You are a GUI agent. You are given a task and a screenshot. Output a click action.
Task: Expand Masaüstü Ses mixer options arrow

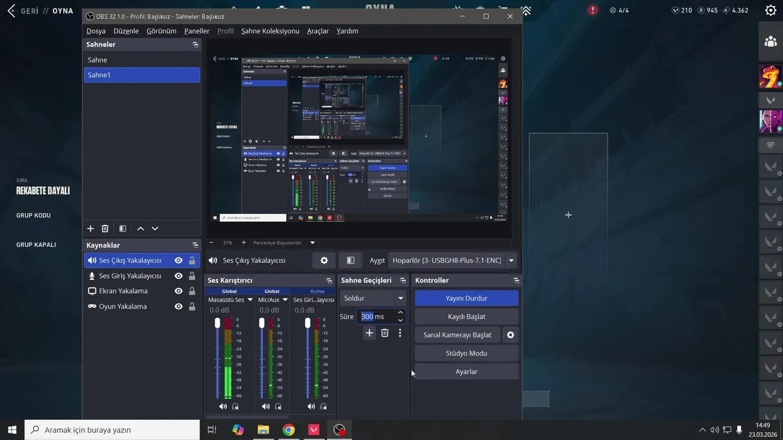250,300
